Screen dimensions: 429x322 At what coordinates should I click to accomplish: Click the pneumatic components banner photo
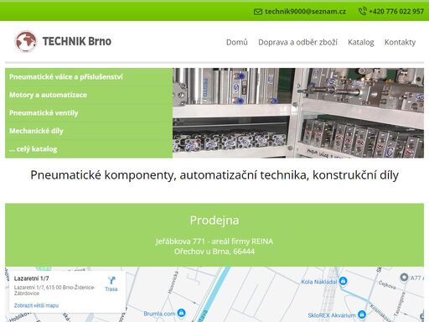(298, 113)
